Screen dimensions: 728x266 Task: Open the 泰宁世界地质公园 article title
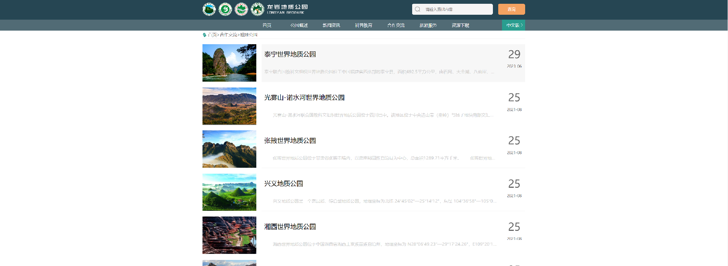(x=290, y=54)
